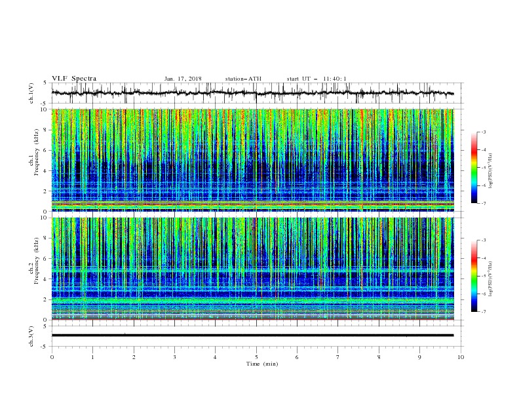This screenshot has height=401, width=519.
Task: Click the "2" kHz tick on ch.2 frequency axis
Action: (45, 299)
